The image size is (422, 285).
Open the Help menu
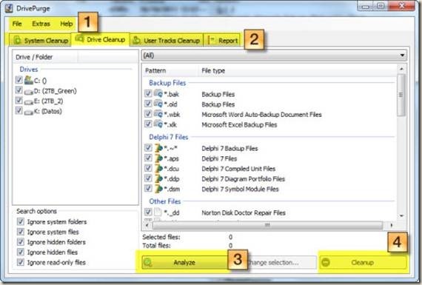click(66, 24)
